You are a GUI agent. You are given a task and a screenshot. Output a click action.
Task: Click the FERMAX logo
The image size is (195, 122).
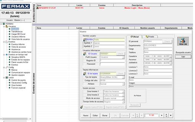coord(15,6)
